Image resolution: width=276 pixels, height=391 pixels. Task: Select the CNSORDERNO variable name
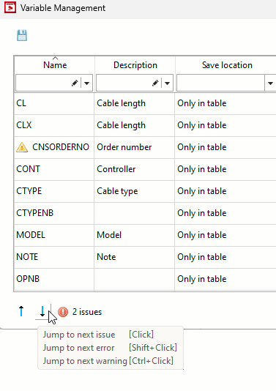tap(61, 147)
